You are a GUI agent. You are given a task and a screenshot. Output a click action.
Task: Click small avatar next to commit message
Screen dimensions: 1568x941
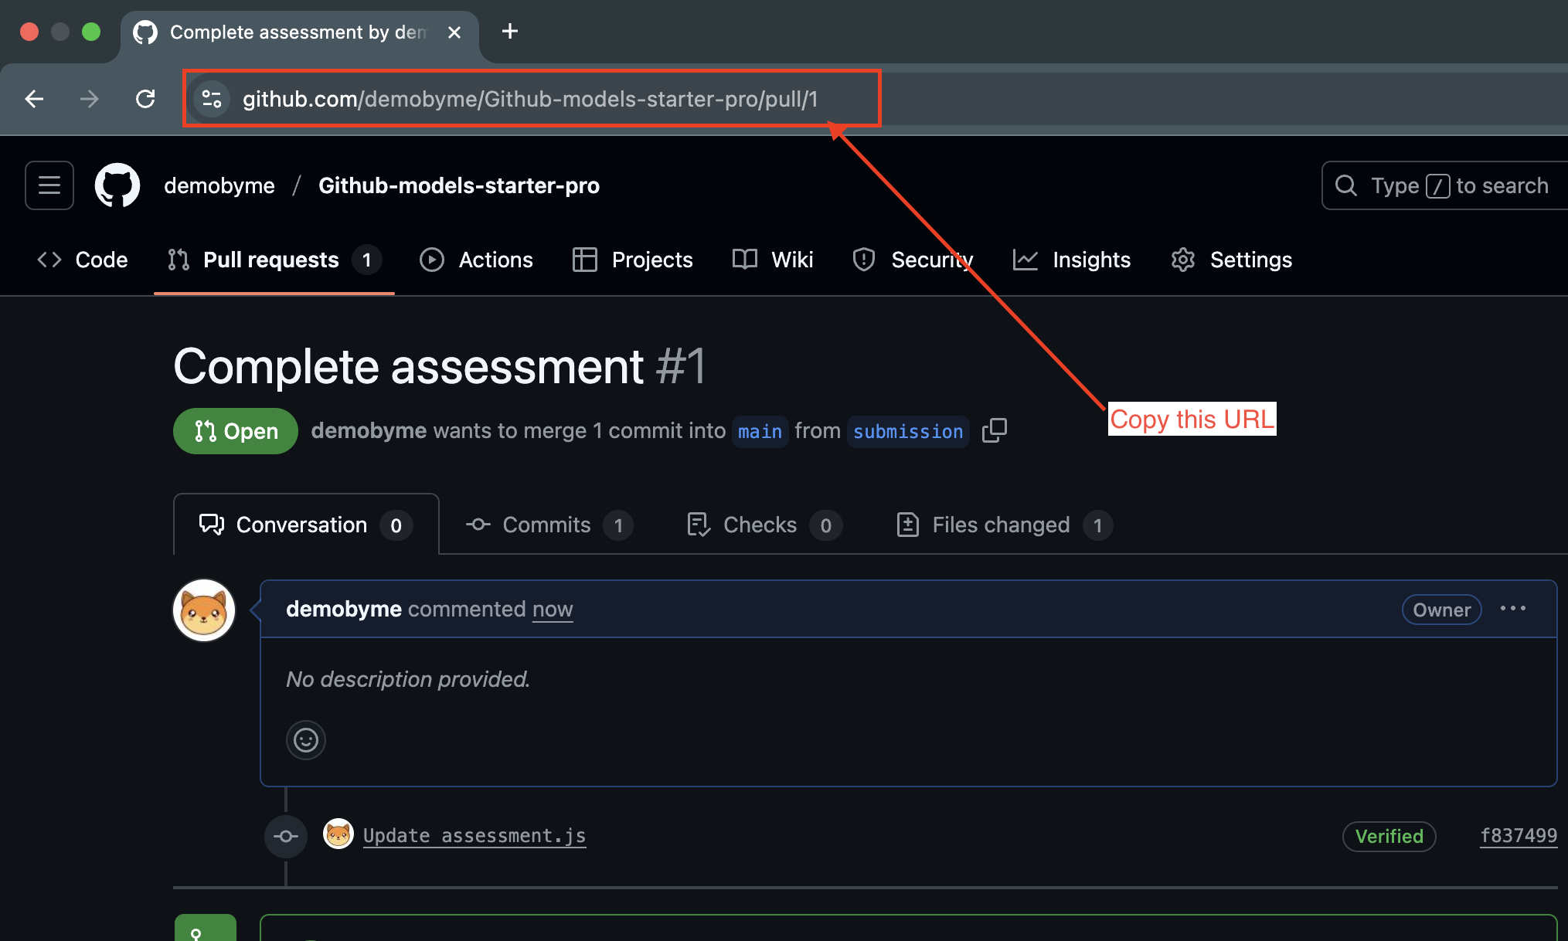coord(338,834)
